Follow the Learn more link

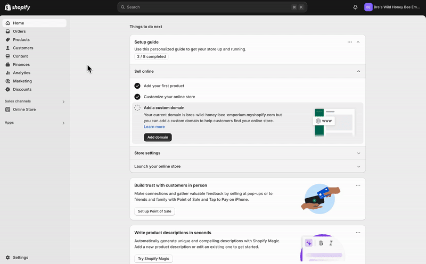tap(154, 126)
